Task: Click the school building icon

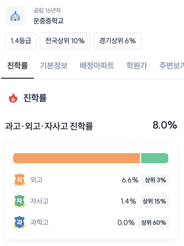Action: coord(15,16)
